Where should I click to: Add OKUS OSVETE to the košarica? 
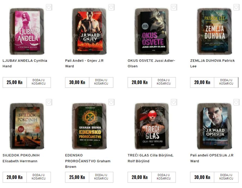(164, 82)
